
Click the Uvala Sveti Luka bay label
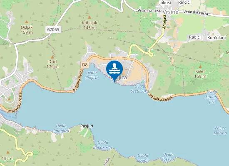click(140, 89)
